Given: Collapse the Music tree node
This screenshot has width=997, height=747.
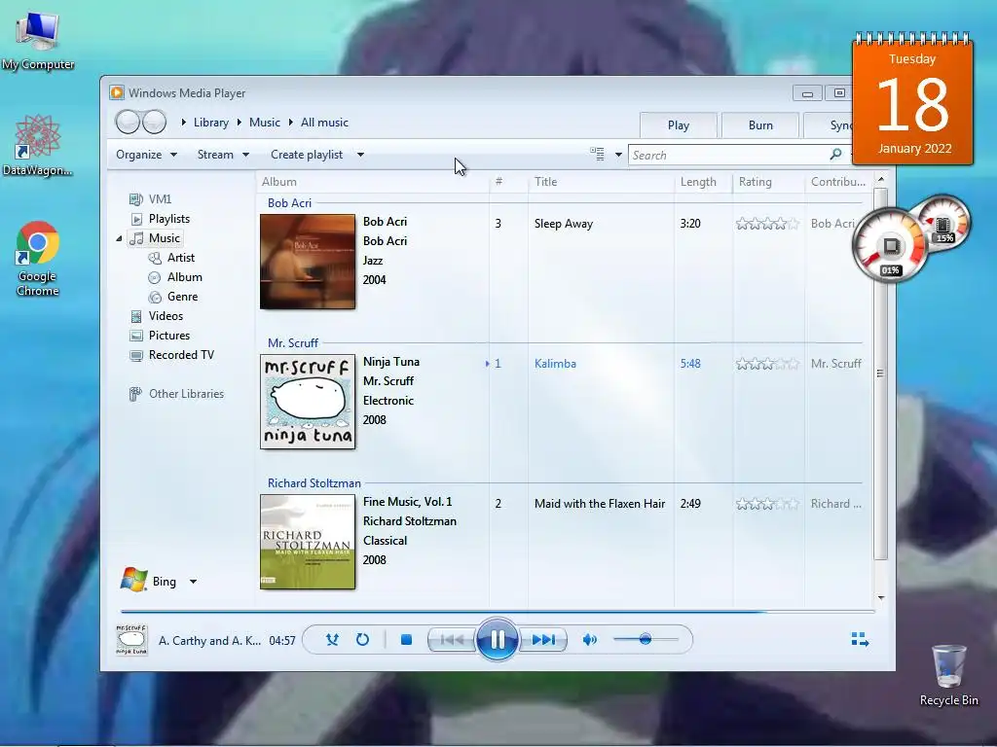Looking at the screenshot, I should [119, 239].
